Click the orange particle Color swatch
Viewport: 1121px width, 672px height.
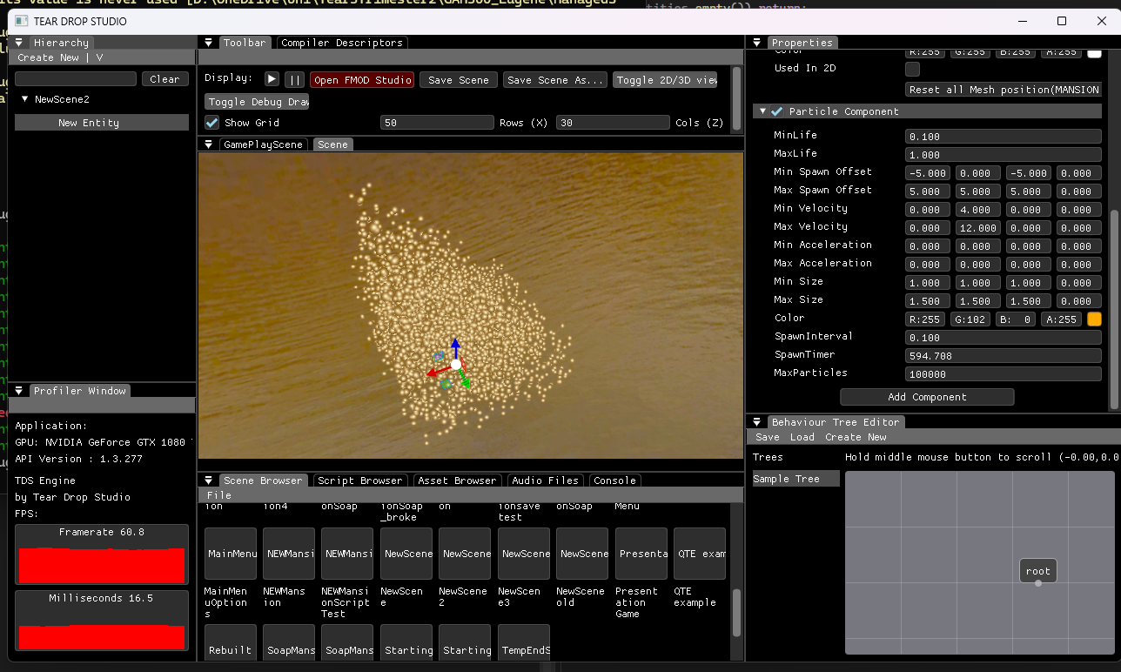(x=1094, y=319)
